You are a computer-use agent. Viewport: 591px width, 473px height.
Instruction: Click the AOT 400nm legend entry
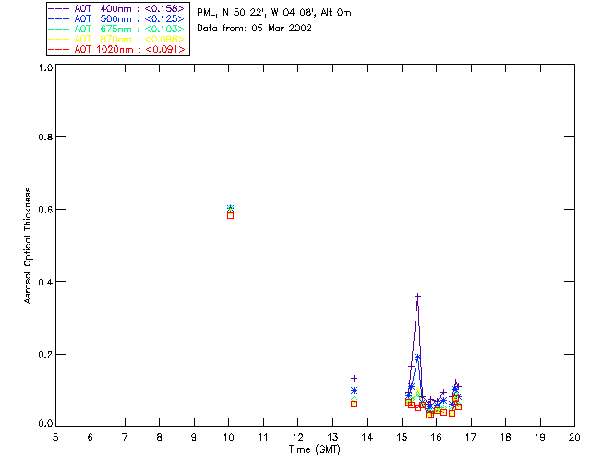pos(116,8)
